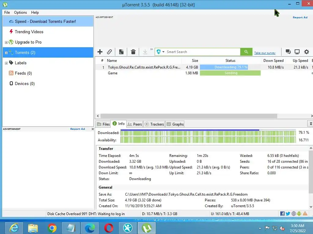
Task: Expand the Upgrade to Pro node
Action: [x=6, y=42]
